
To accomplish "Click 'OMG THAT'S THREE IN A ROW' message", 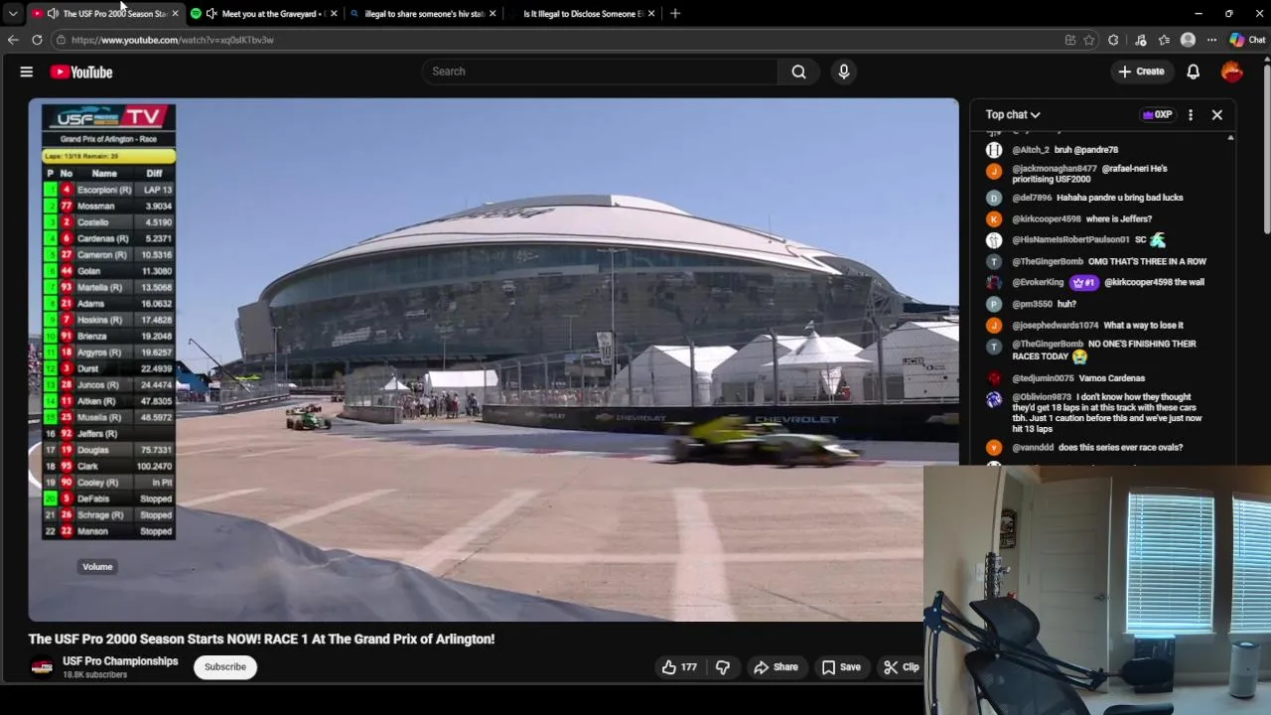I will [x=1147, y=262].
